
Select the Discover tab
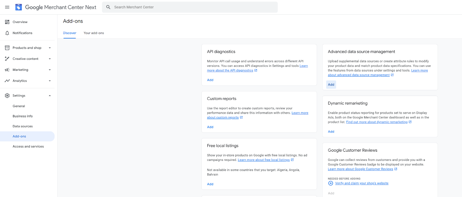70,33
